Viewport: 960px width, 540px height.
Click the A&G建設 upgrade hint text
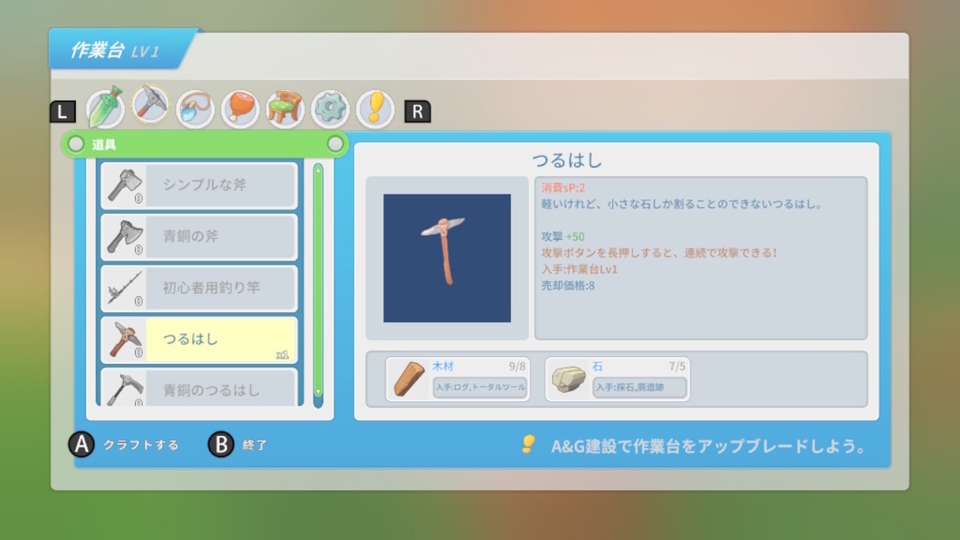[x=710, y=446]
